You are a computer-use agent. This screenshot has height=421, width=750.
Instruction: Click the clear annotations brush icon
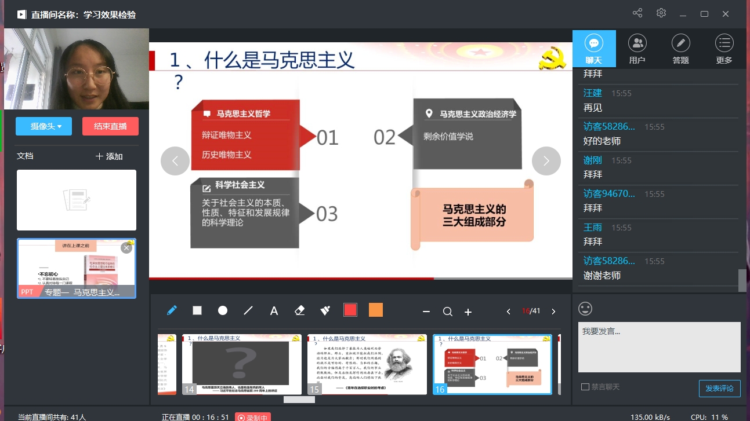(x=325, y=310)
